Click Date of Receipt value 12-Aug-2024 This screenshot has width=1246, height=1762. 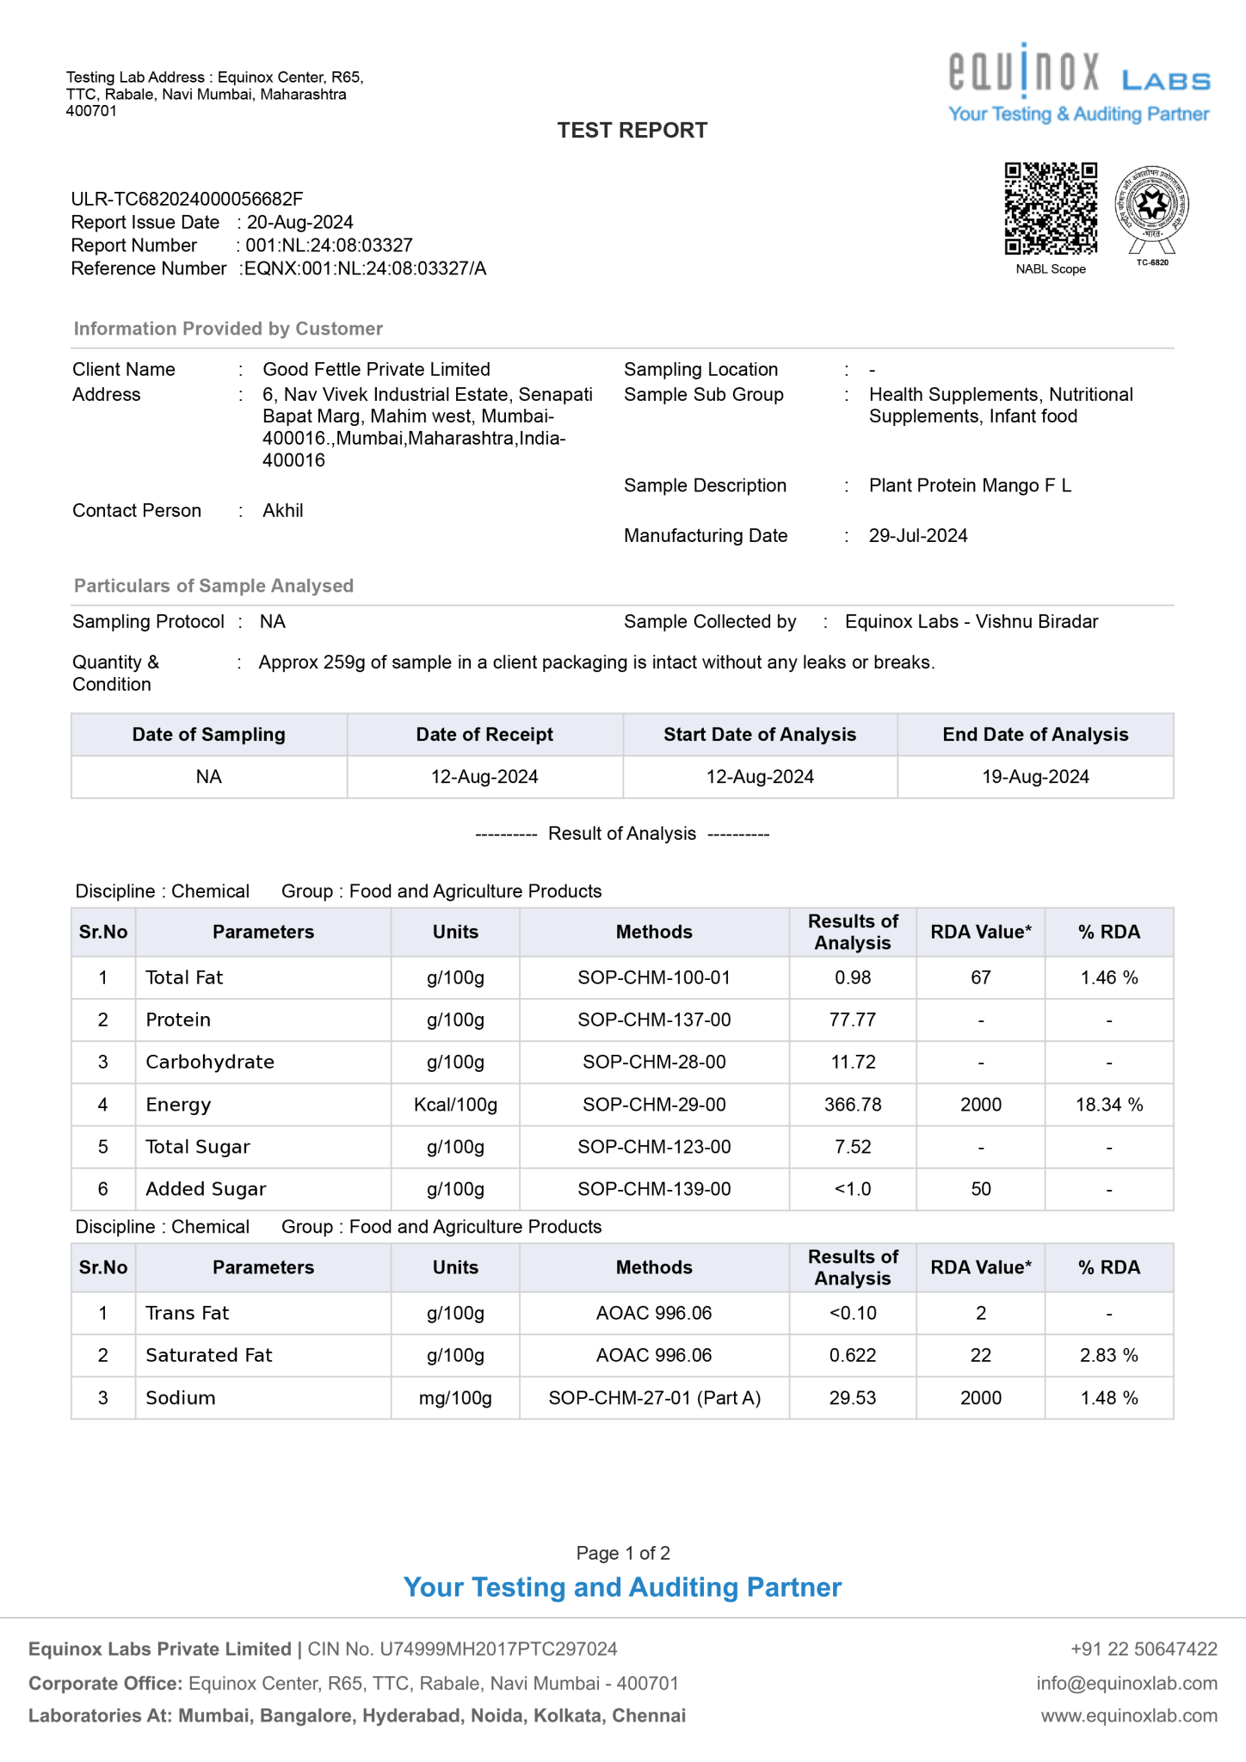[x=484, y=777]
